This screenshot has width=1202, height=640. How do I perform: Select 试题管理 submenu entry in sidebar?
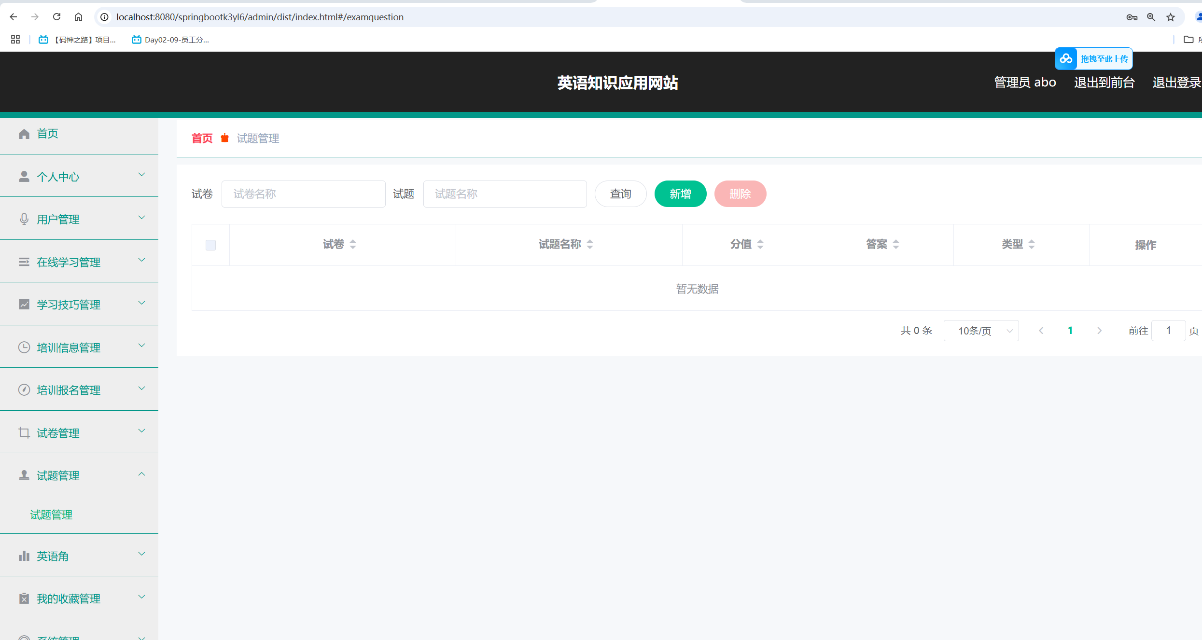click(51, 515)
